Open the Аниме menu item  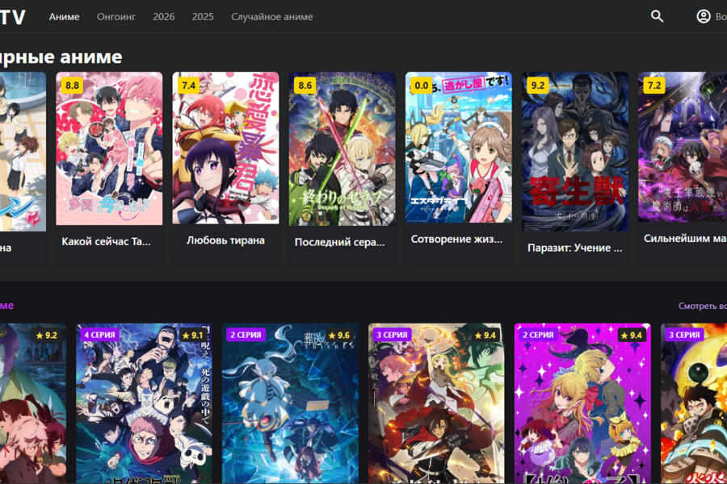(x=65, y=16)
